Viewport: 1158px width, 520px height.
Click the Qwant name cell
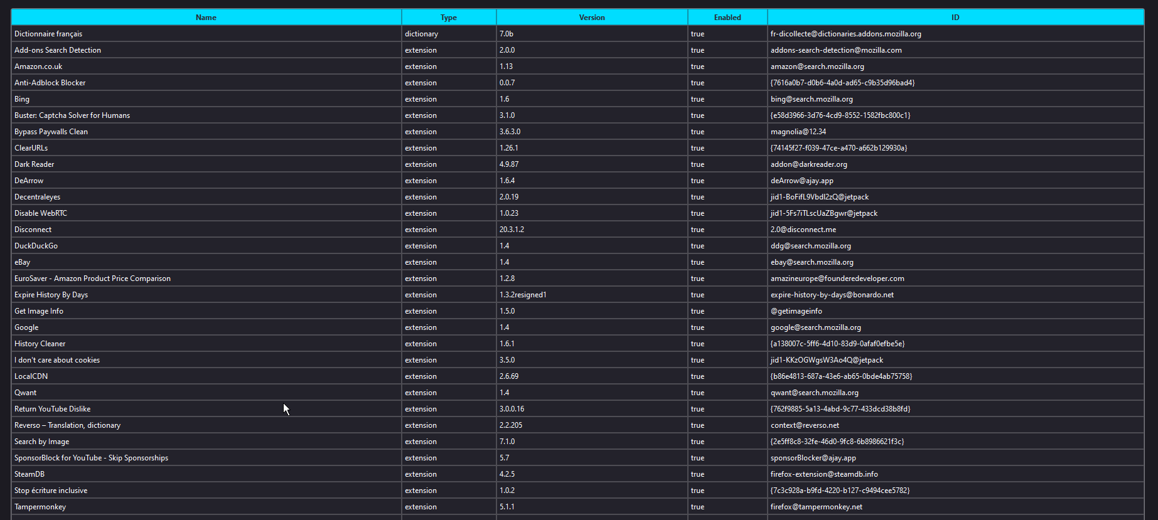coord(206,393)
